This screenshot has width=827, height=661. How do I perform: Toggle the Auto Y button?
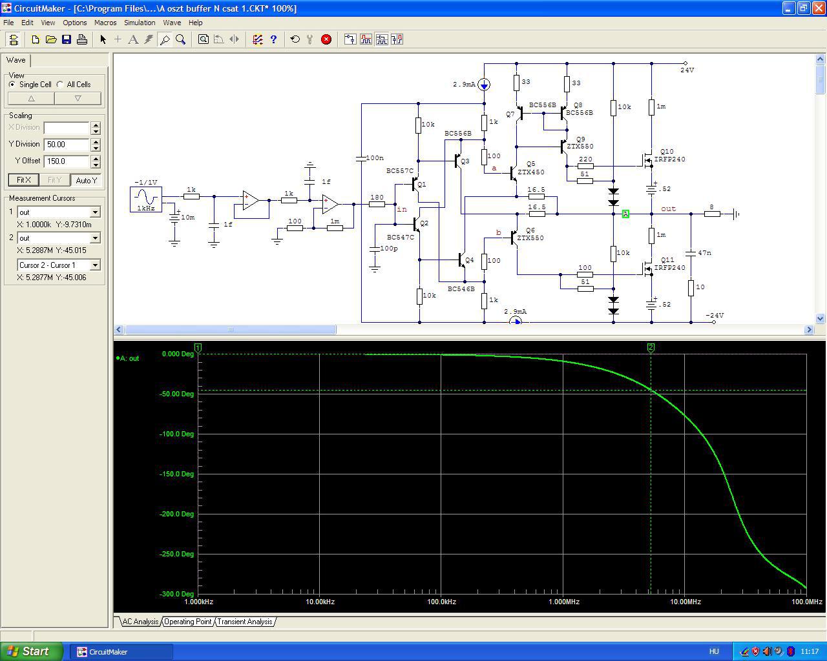(86, 180)
